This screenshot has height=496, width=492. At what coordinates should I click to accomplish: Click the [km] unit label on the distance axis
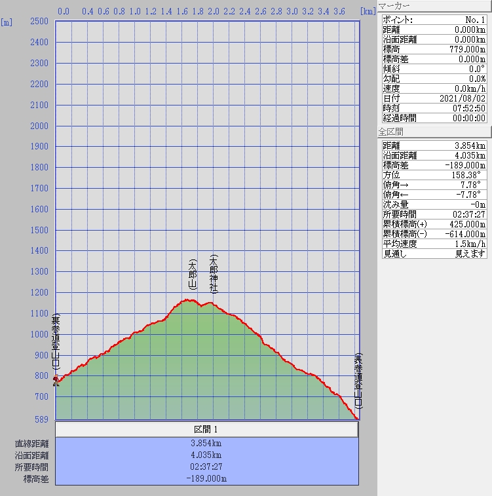[368, 11]
